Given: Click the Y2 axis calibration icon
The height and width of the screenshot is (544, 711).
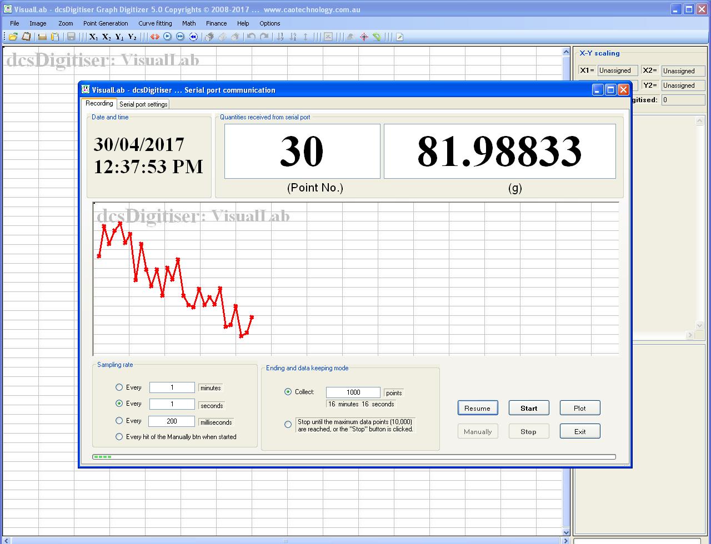Looking at the screenshot, I should (x=132, y=37).
